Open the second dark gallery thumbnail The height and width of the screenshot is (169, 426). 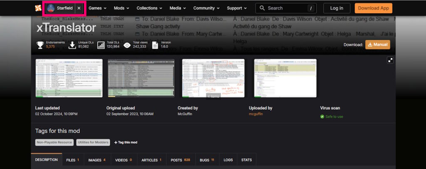[x=141, y=78]
